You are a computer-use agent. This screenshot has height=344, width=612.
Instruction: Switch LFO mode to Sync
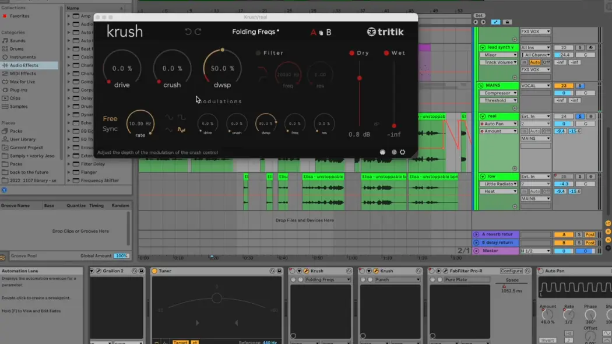pos(110,129)
